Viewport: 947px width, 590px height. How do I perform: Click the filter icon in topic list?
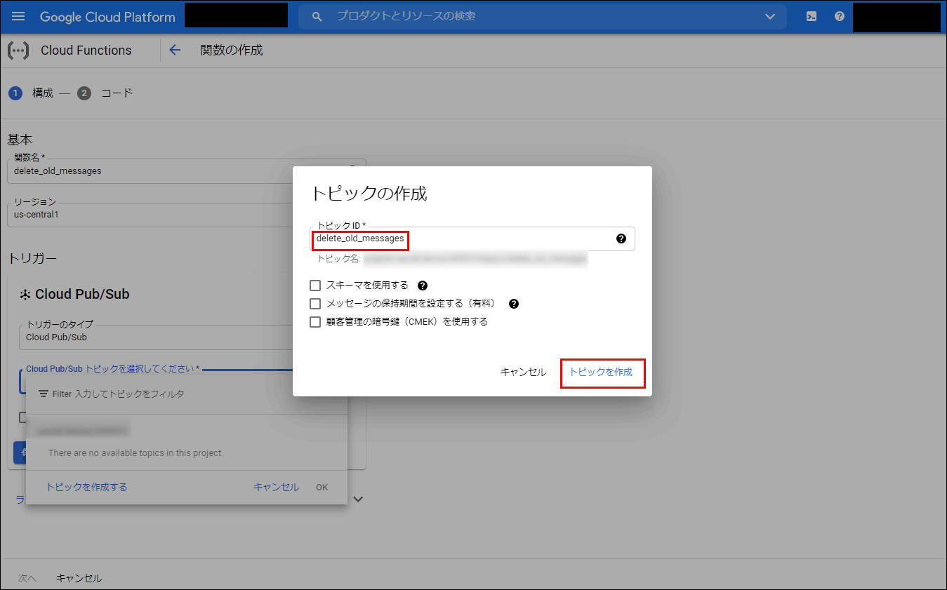tap(44, 394)
